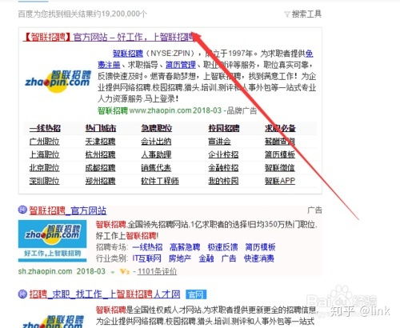Select 金融 industry category
This screenshot has width=400, height=328.
tap(206, 258)
